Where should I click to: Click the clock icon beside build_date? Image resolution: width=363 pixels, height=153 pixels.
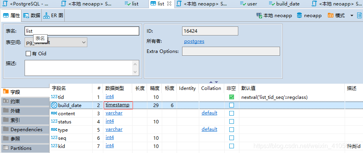coord(54,105)
